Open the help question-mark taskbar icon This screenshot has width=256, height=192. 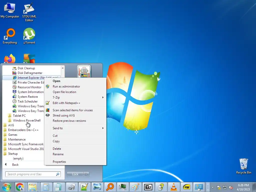(x=161, y=187)
